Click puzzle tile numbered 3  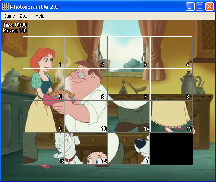[129, 52]
